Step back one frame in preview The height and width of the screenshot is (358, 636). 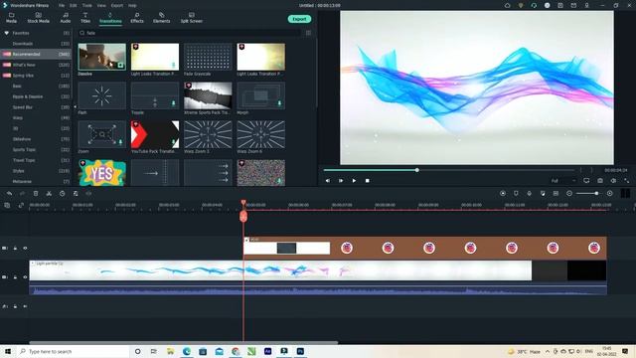pos(328,181)
